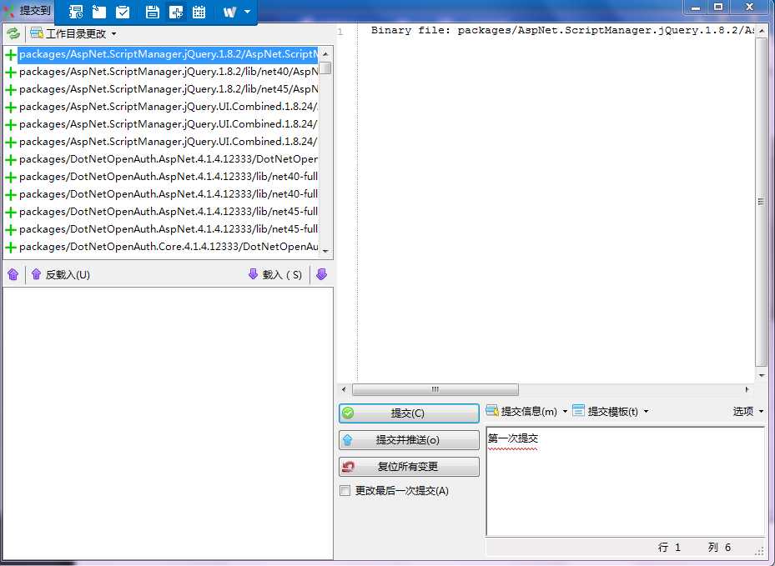Select the DotNetOpenAuth.Core.4.1.4.12333 file row

pos(168,247)
